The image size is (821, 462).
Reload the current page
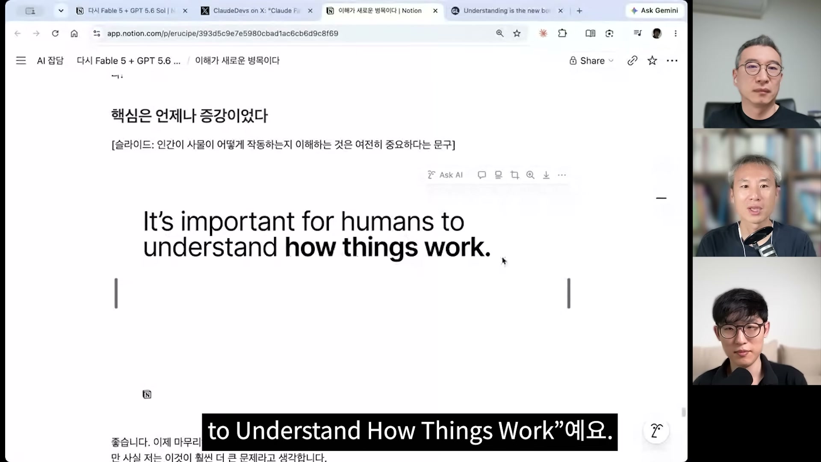[55, 33]
